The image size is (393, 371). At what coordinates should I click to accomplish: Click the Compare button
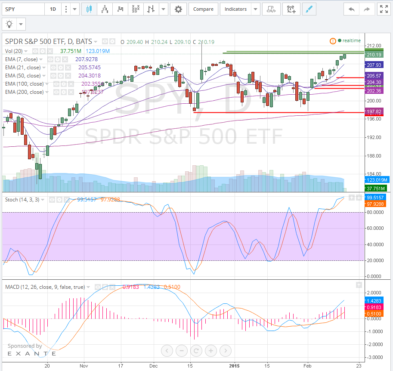click(x=203, y=9)
